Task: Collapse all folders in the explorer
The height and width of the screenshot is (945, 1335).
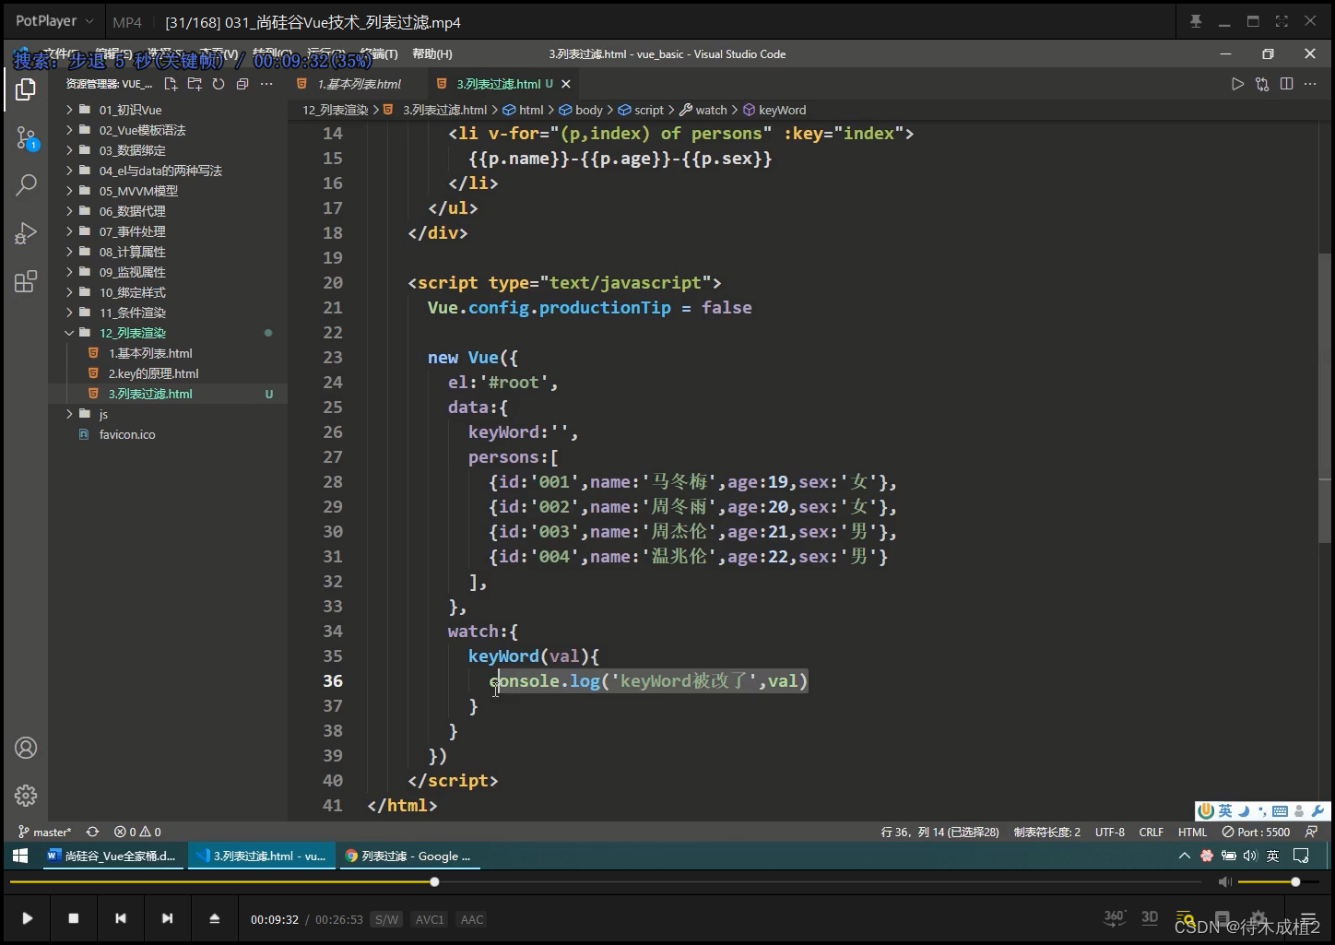Action: click(242, 84)
